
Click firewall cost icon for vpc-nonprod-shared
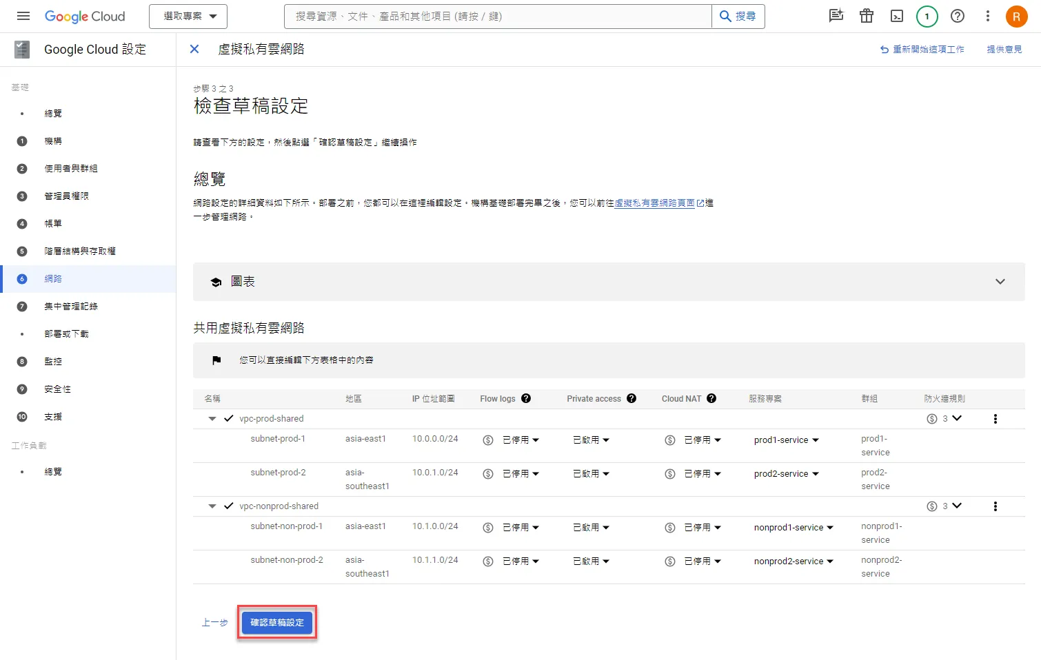click(932, 506)
